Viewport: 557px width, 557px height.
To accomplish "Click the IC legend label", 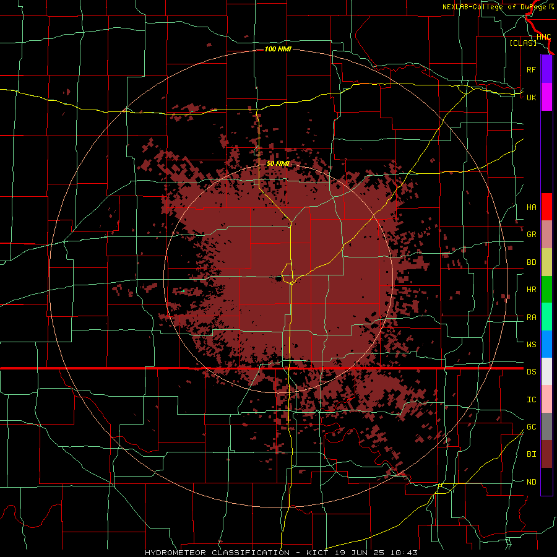I will pos(531,400).
